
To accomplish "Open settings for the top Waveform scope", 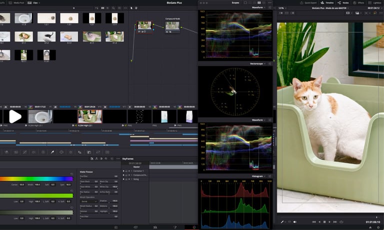I will pyautogui.click(x=269, y=7).
